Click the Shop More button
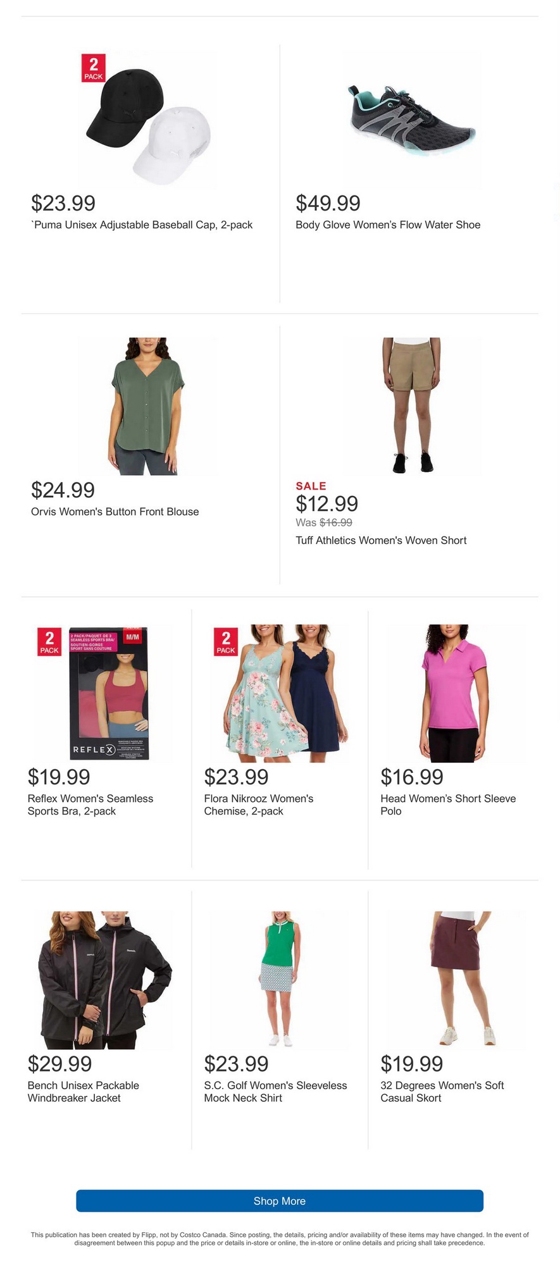 pyautogui.click(x=280, y=1200)
